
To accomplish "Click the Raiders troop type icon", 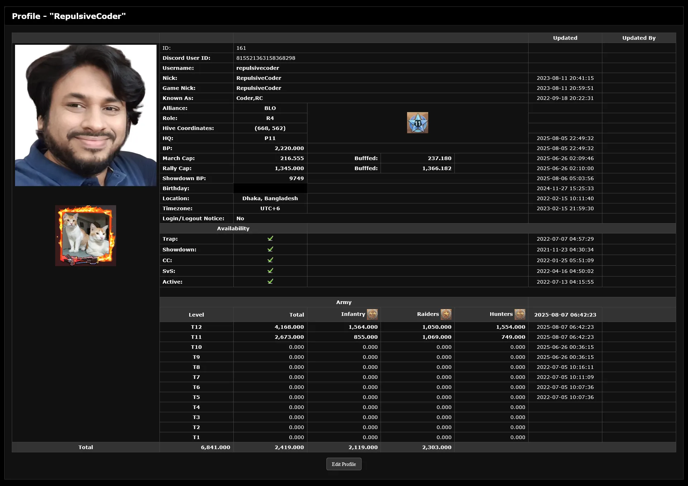I will 446,314.
